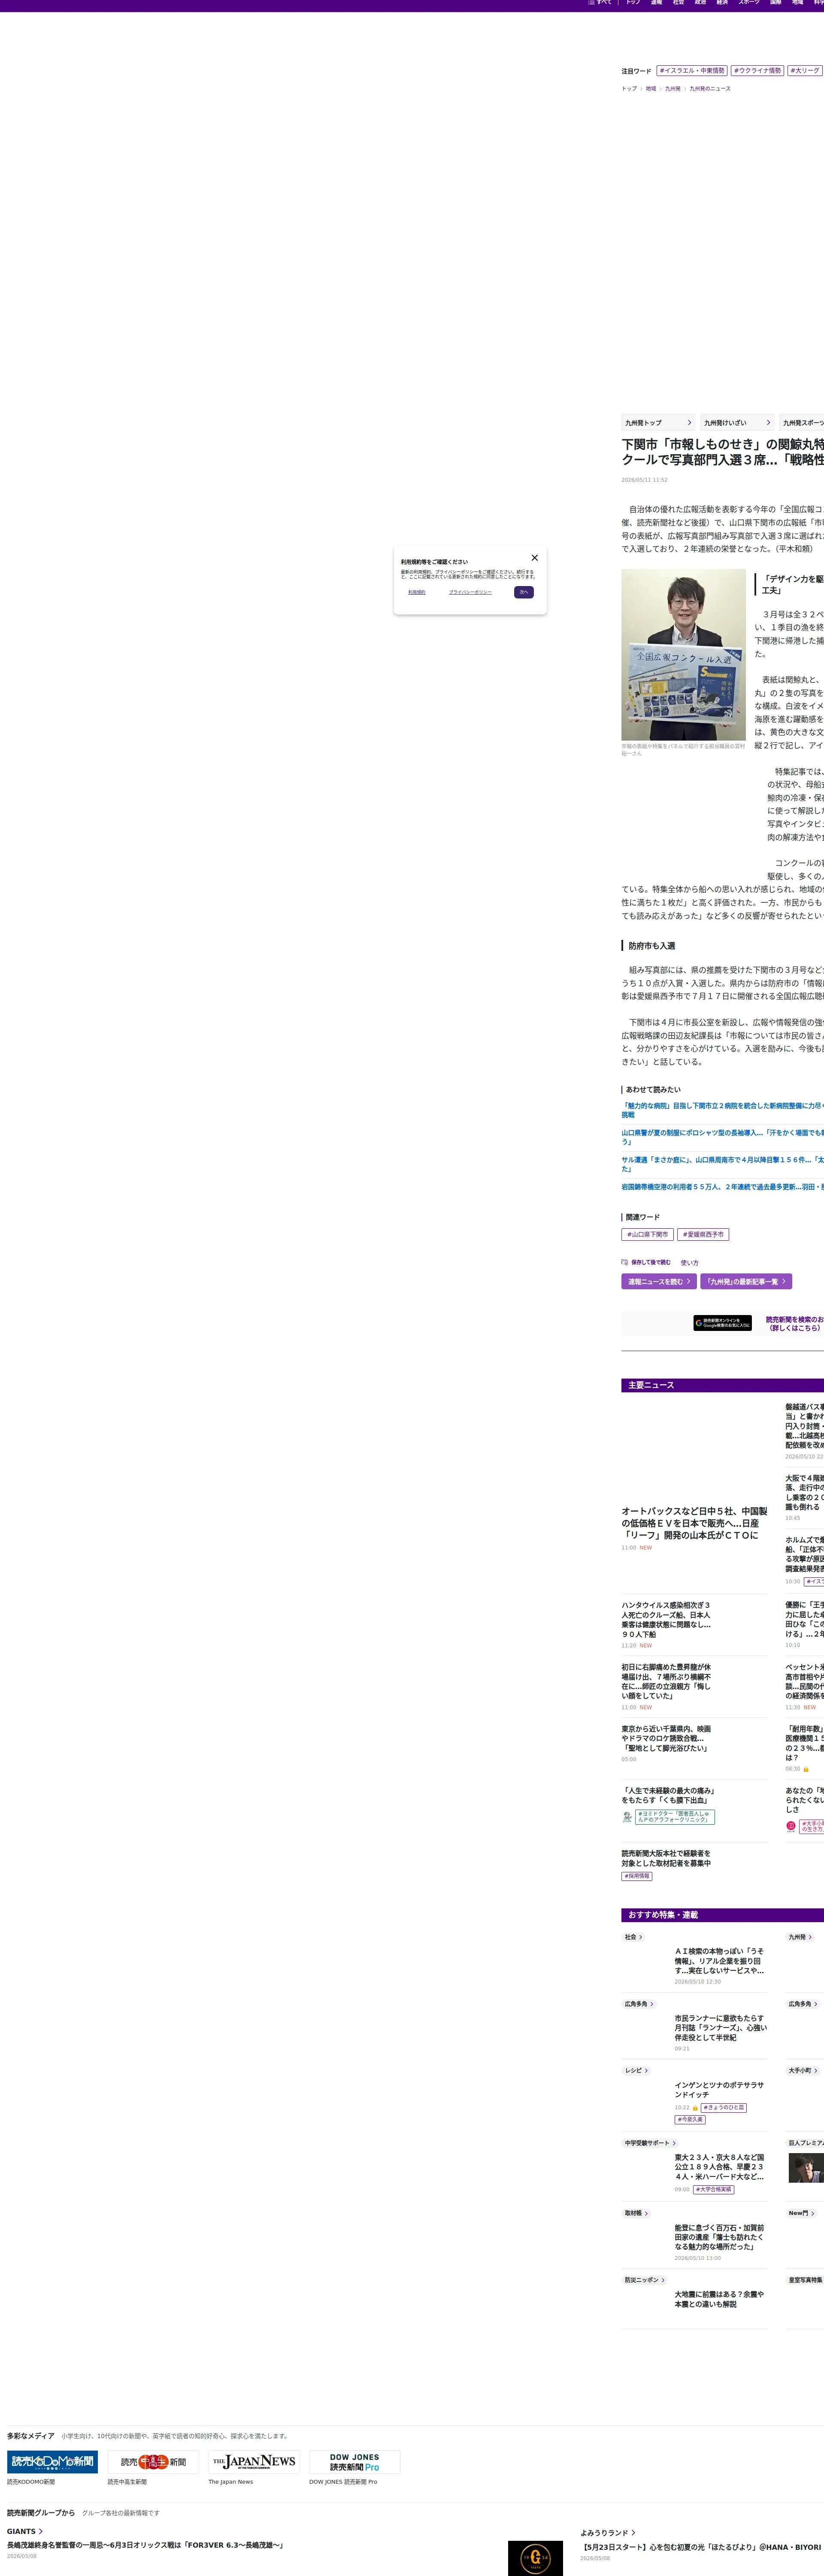824x2576 pixels.
Task: Expand the 広角多角 section above the runners article
Action: pyautogui.click(x=639, y=2004)
